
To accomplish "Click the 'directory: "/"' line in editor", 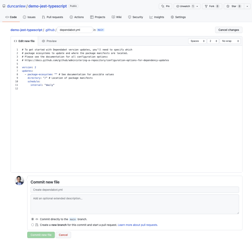I will tap(60, 78).
